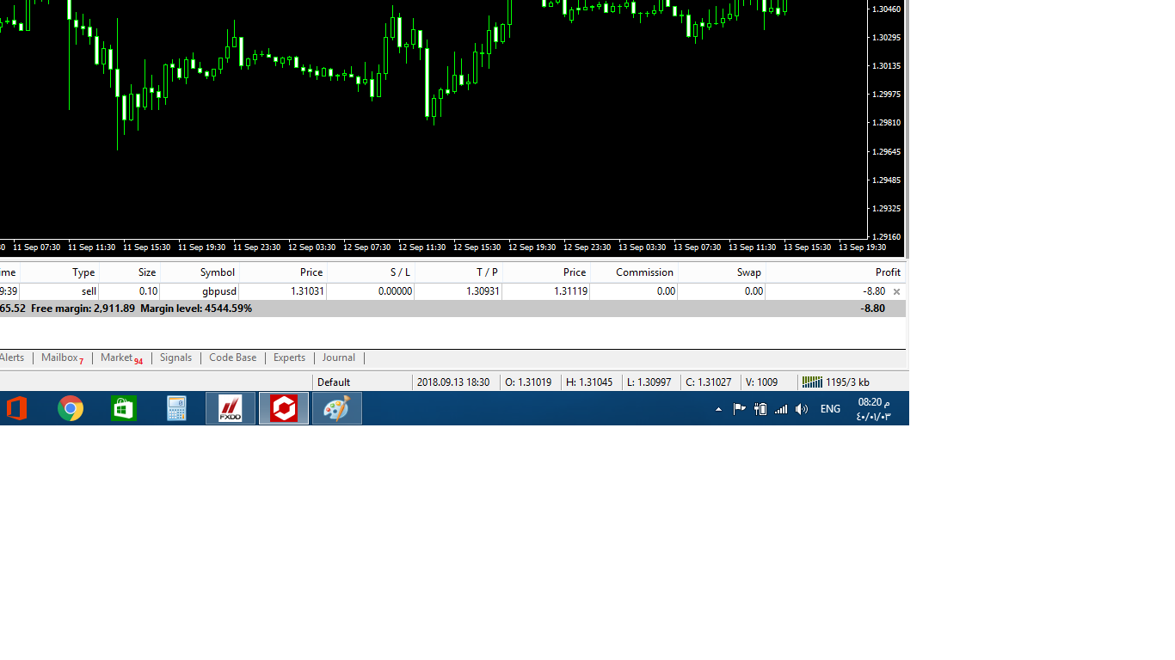Image resolution: width=1175 pixels, height=660 pixels.
Task: Click the V: 1009 volume value
Action: coord(761,382)
